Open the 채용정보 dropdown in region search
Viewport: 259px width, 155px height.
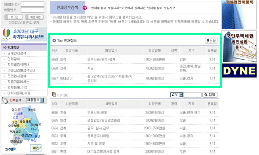[x=35, y=100]
